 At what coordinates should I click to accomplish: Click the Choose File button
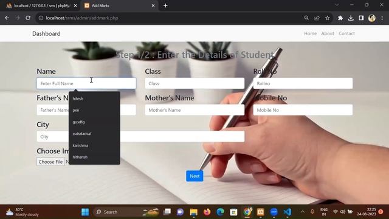coord(50,162)
